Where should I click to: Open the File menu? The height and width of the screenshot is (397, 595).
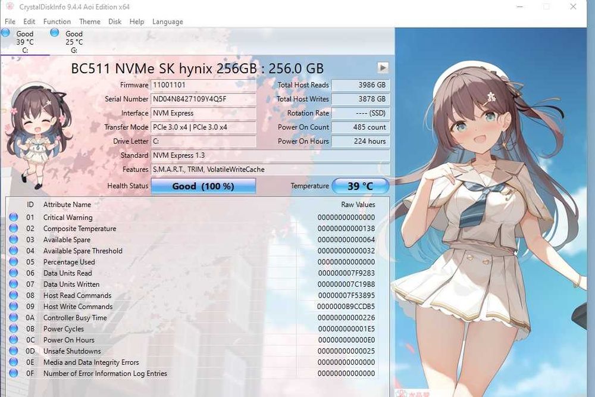10,21
